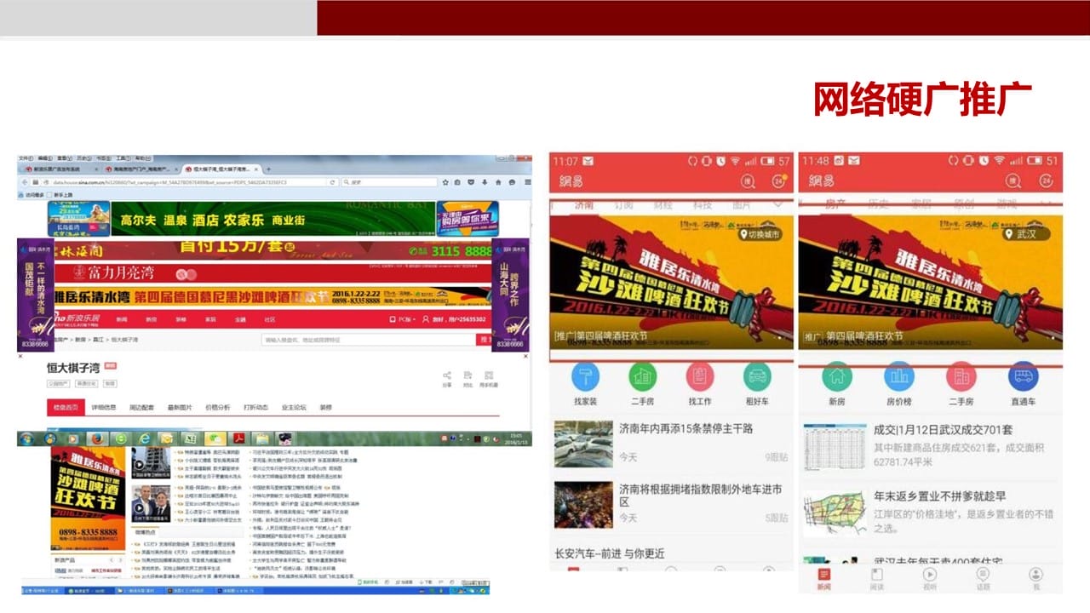Open the 文件 menu in Firefox
This screenshot has height=613, width=1090.
tap(26, 158)
